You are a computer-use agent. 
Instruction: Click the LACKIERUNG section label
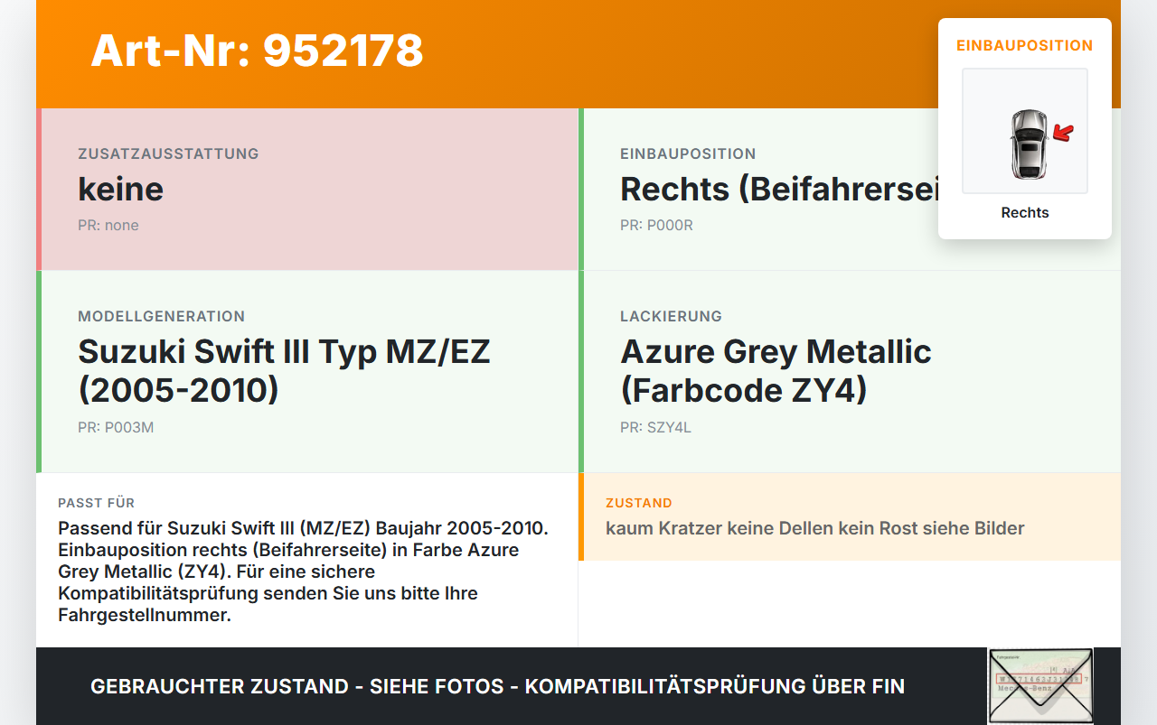coord(671,316)
